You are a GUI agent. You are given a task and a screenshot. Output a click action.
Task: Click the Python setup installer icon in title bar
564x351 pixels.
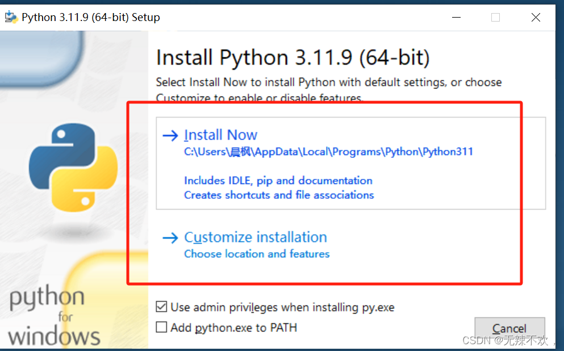click(11, 17)
